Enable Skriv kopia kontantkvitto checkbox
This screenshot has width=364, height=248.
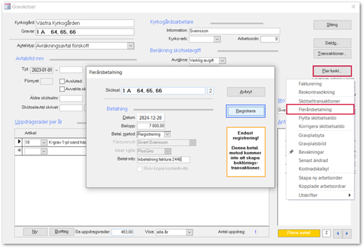(139, 169)
